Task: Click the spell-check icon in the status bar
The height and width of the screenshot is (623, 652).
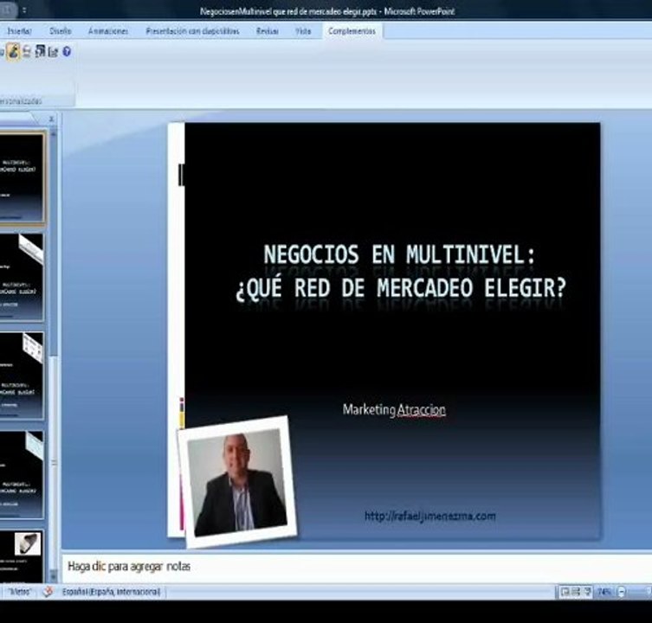Action: (x=48, y=591)
